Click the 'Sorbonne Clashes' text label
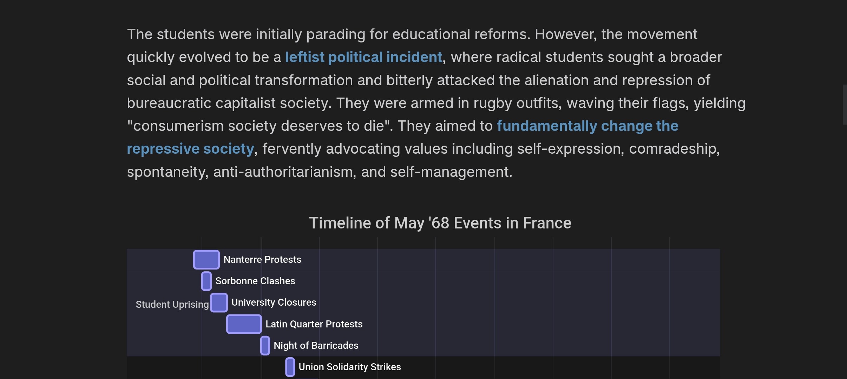847x379 pixels. tap(255, 281)
